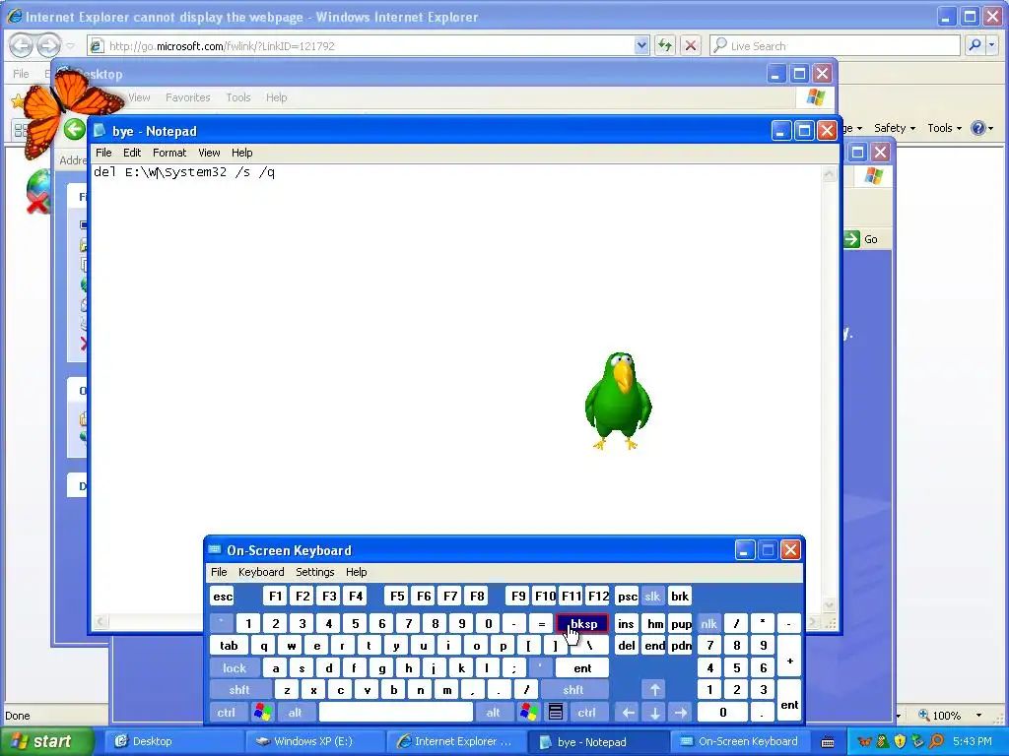Toggle the right shft key
This screenshot has height=756, width=1009.
tap(573, 690)
